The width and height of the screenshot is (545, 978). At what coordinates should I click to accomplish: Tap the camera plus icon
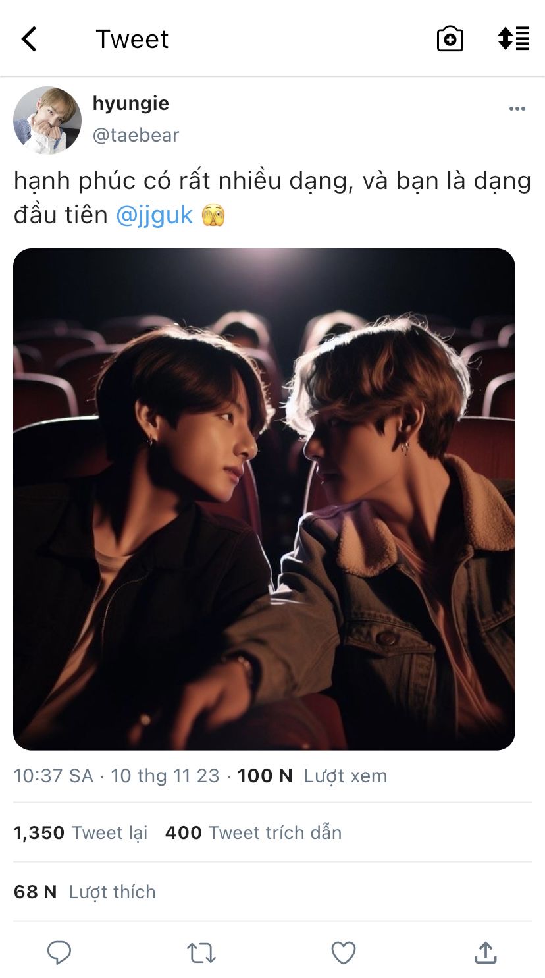(x=450, y=39)
